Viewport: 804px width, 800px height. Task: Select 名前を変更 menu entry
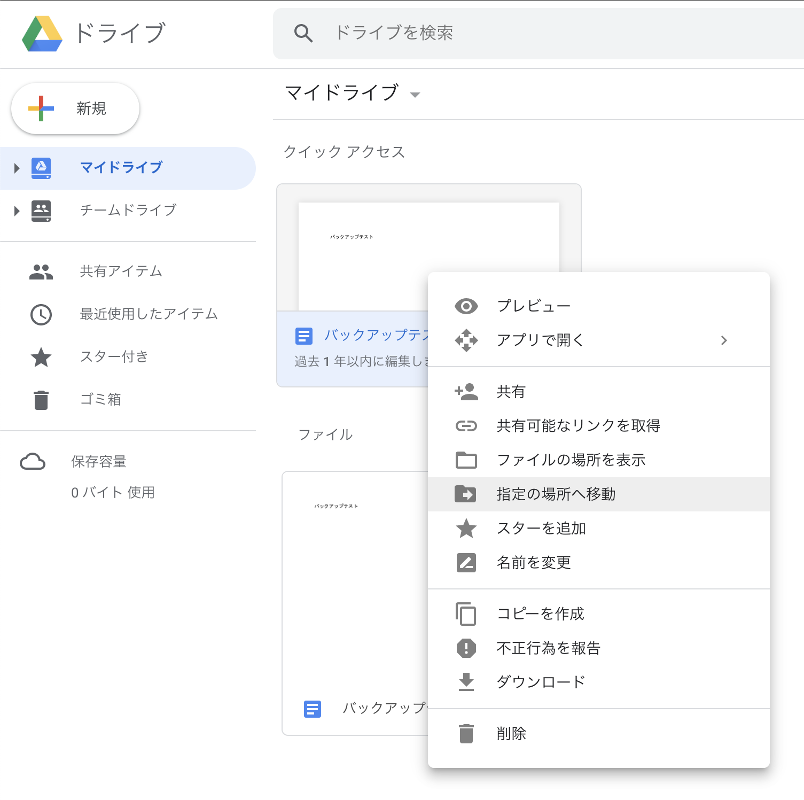tap(599, 563)
